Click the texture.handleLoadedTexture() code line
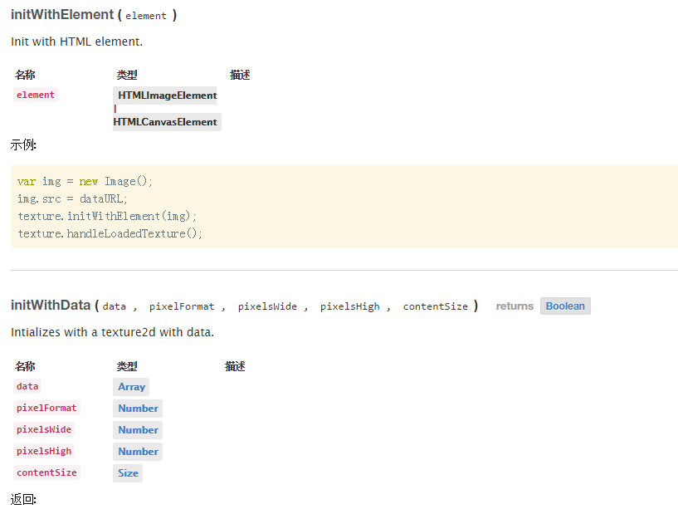Viewport: 678px width, 509px height. (x=110, y=233)
